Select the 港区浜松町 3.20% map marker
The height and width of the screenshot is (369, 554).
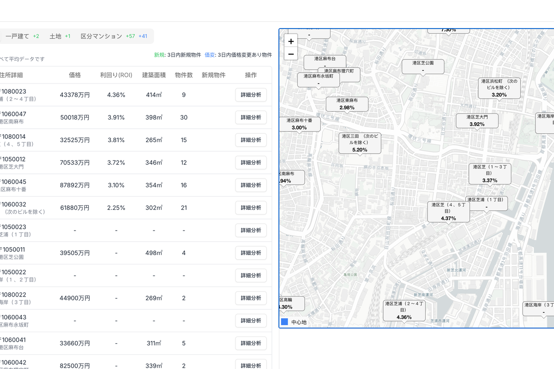click(499, 88)
